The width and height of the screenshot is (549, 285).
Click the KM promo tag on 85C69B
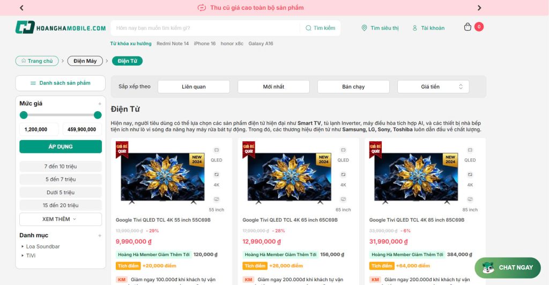(375, 280)
